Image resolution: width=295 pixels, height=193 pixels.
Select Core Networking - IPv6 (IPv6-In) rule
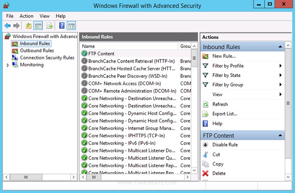point(136,143)
